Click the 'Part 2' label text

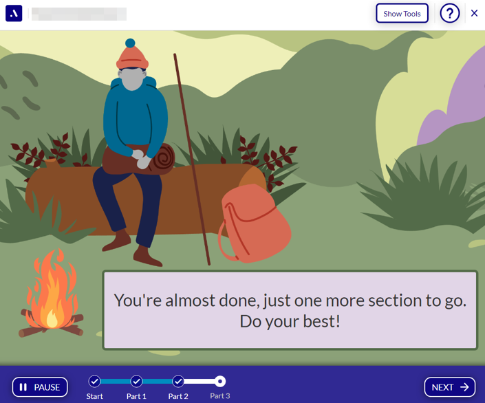coord(178,396)
